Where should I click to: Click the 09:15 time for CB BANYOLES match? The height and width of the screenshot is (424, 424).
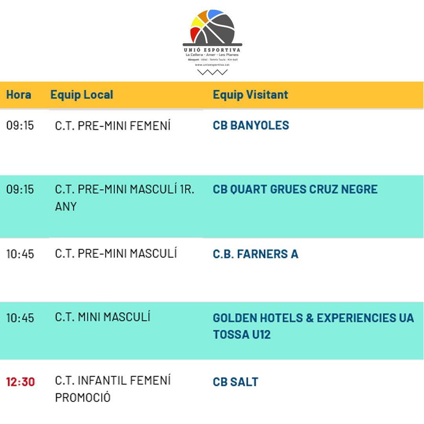(x=20, y=126)
